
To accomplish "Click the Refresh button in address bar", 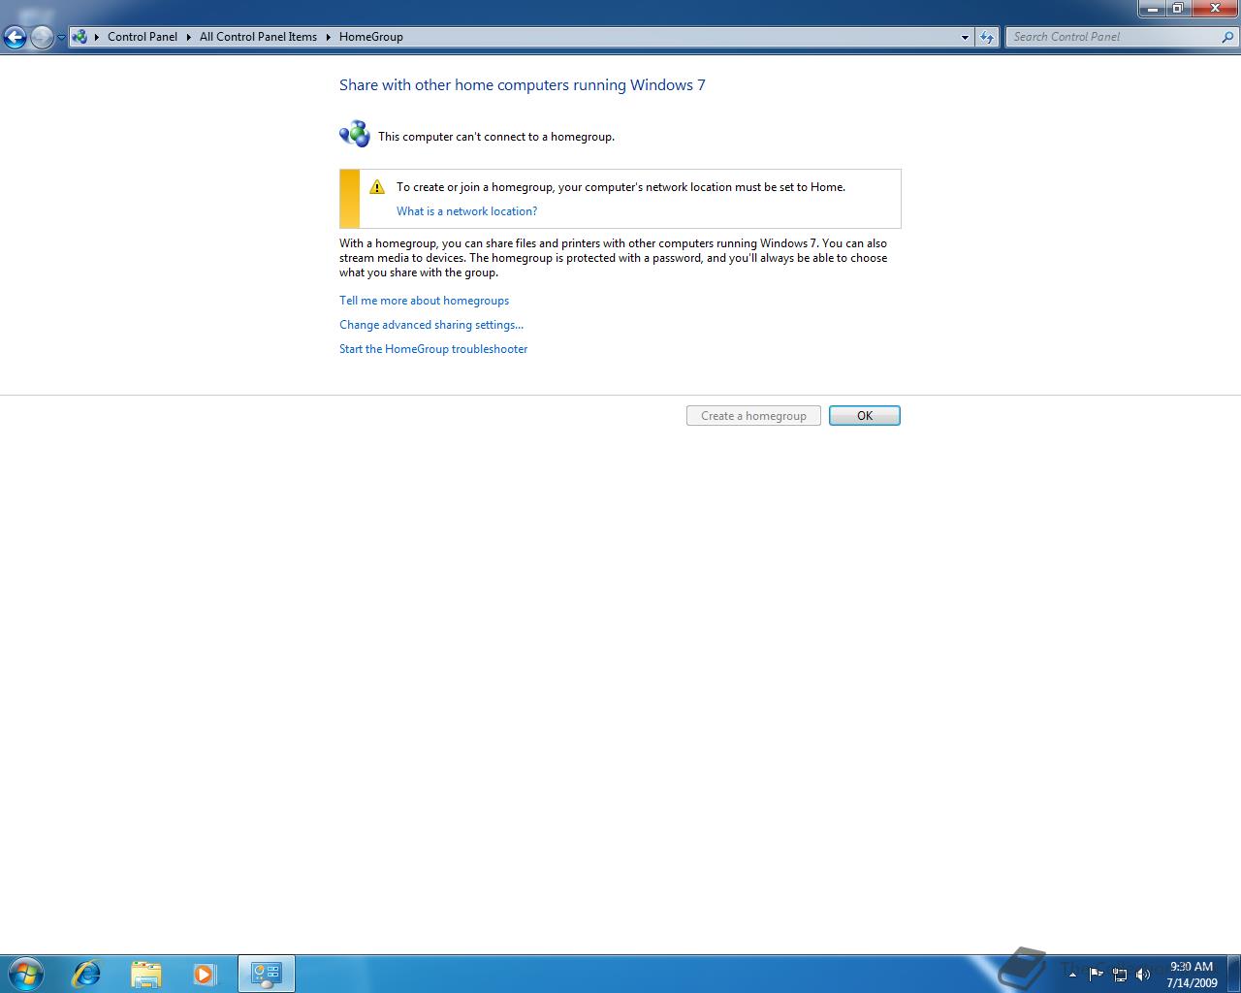I will (x=987, y=37).
